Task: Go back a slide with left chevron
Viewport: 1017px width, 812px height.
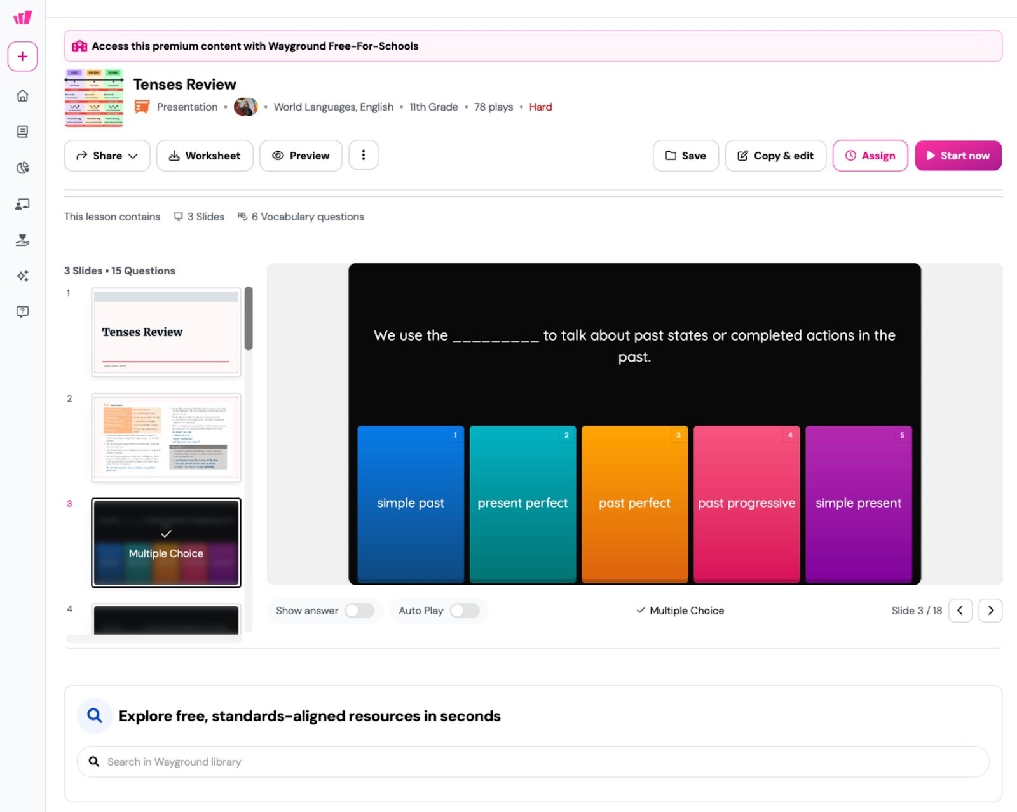Action: tap(960, 611)
